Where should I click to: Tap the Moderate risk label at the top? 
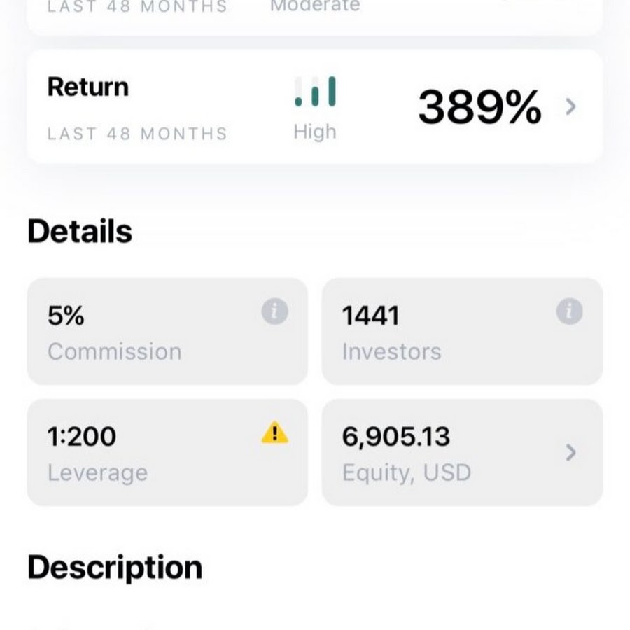tap(315, 6)
